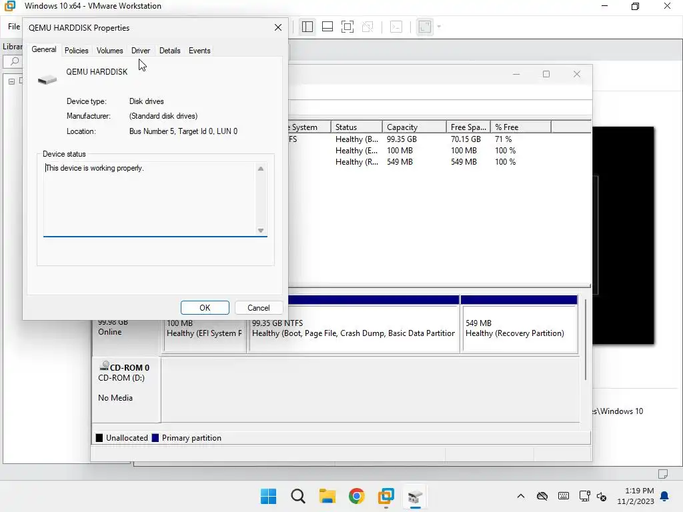Minimize the Disk Management window
The width and height of the screenshot is (683, 512).
point(516,74)
